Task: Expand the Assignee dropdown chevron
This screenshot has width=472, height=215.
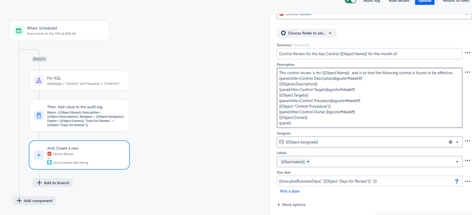Action: 457,142
